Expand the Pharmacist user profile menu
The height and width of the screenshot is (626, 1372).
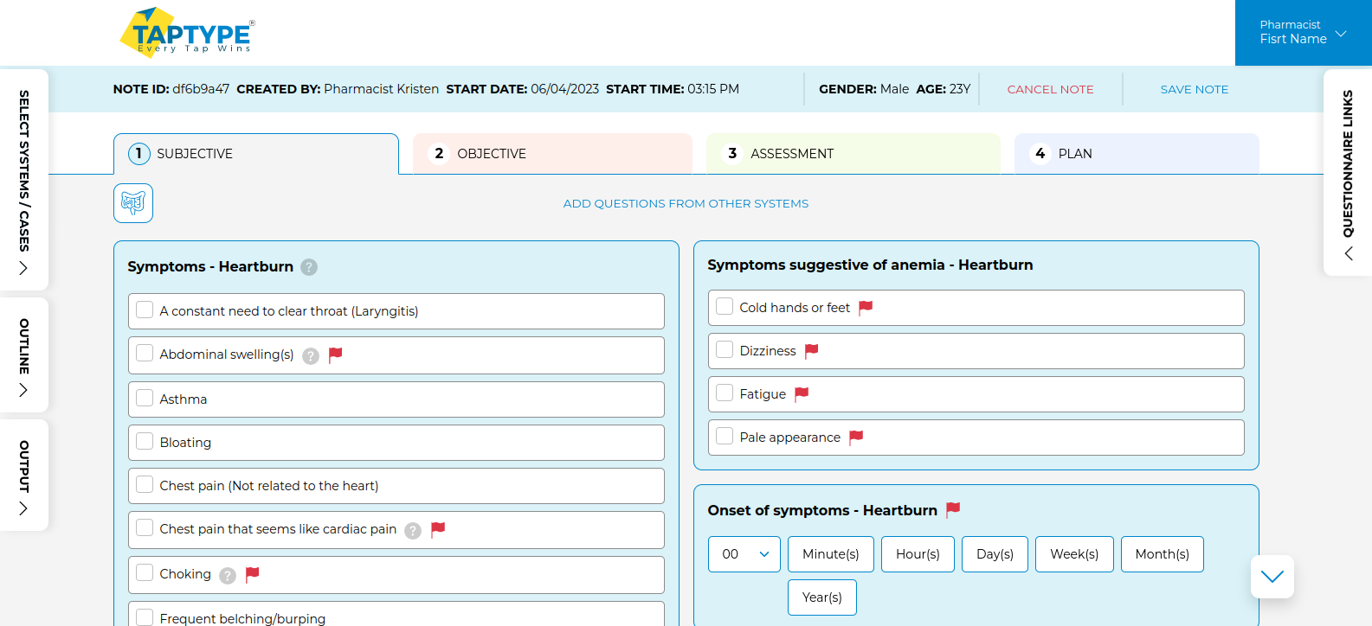1303,33
